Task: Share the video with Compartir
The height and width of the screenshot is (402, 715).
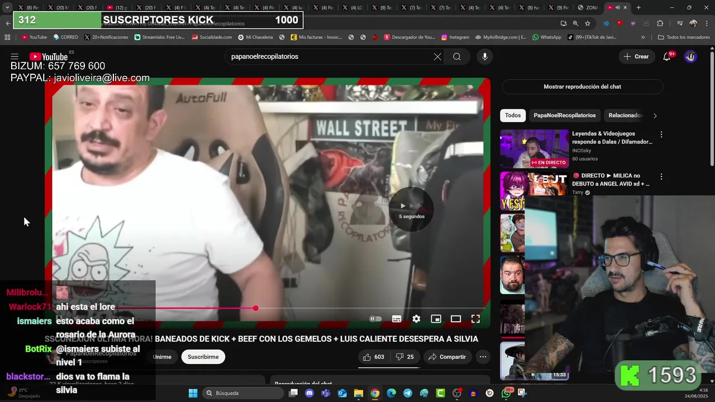Action: (x=447, y=357)
